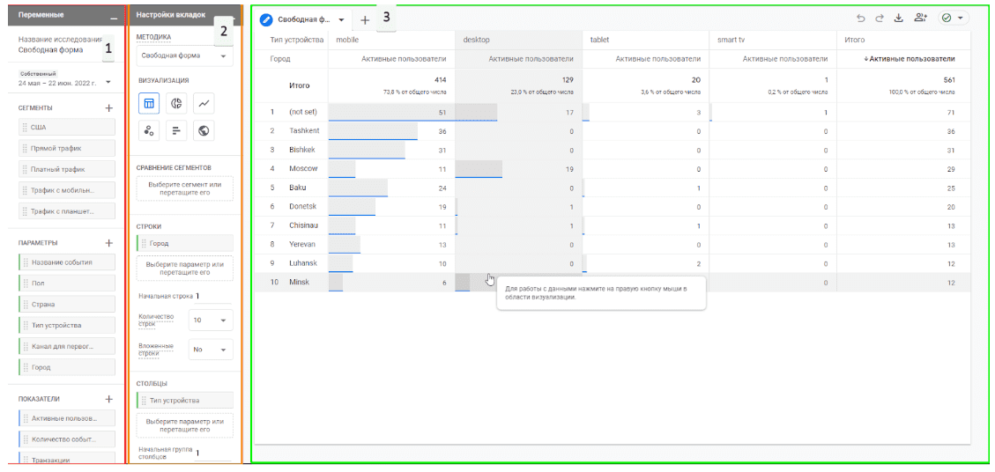Click the Прямой трафик segment
The image size is (995, 472).
tap(67, 149)
